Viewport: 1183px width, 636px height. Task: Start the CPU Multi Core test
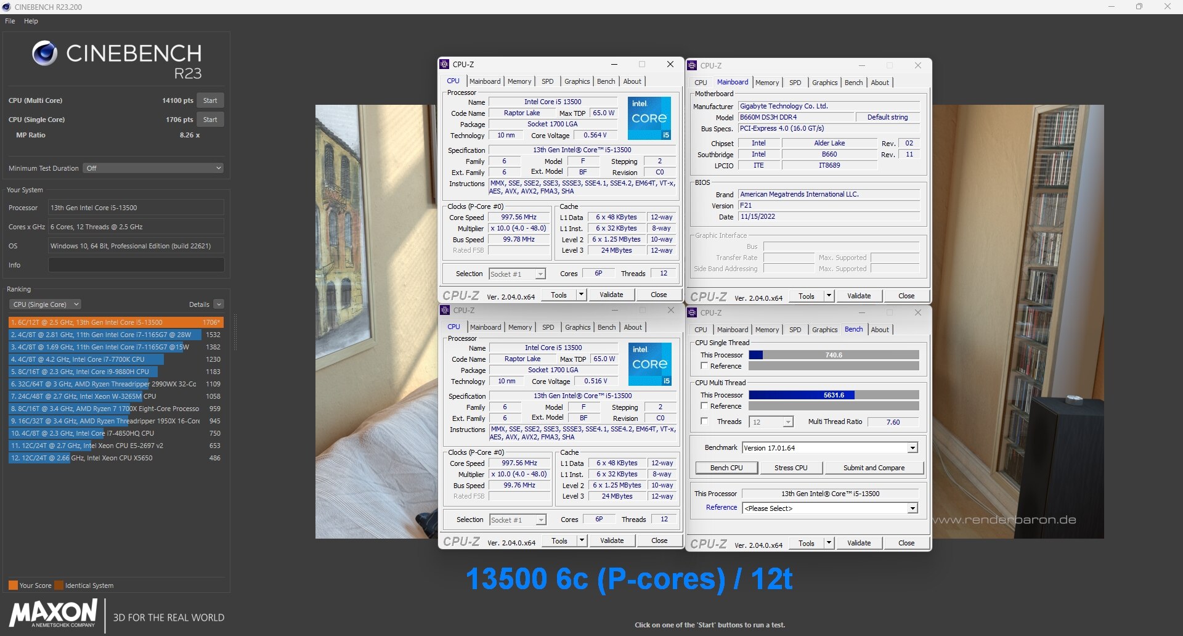click(x=210, y=100)
